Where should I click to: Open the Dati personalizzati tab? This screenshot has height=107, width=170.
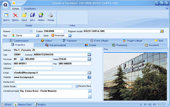pos(56,45)
